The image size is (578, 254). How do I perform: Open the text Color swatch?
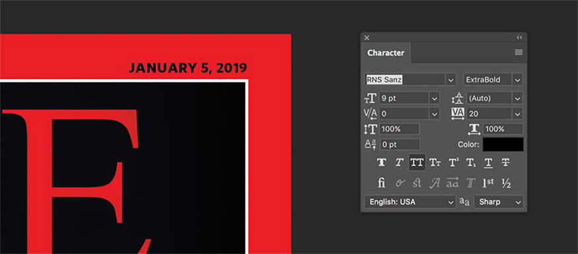(x=503, y=144)
